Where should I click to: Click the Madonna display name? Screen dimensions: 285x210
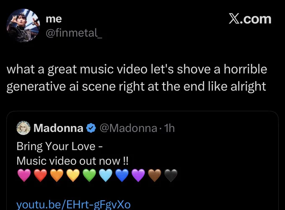click(58, 128)
